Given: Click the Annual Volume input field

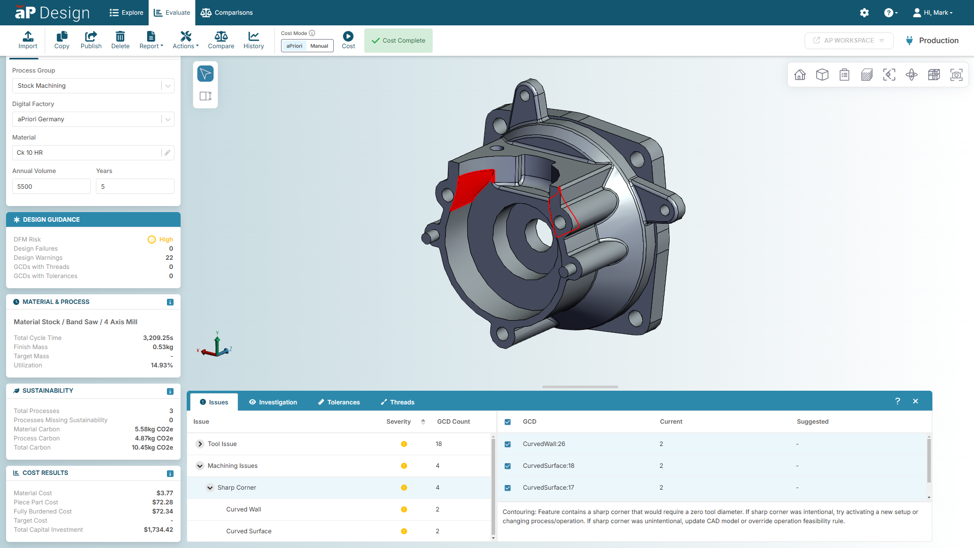Looking at the screenshot, I should [51, 186].
